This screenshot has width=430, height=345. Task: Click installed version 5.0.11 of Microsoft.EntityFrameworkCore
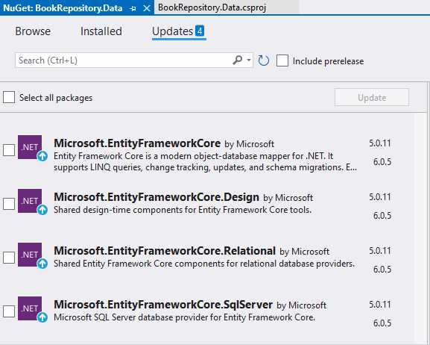coord(380,143)
